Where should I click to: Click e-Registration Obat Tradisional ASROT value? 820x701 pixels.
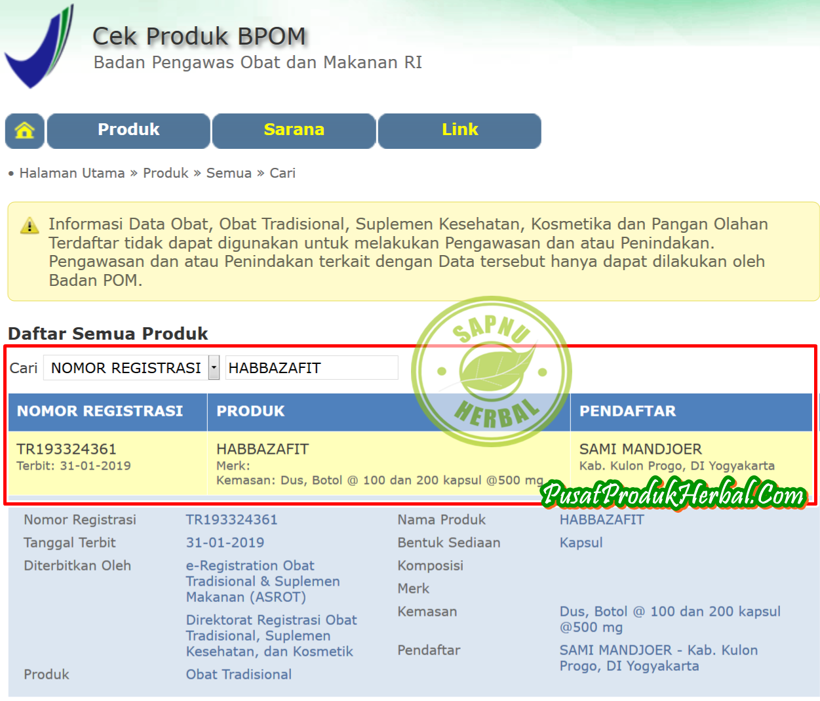point(263,582)
